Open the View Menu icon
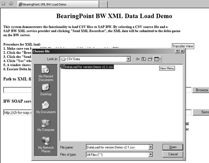 [157, 59]
